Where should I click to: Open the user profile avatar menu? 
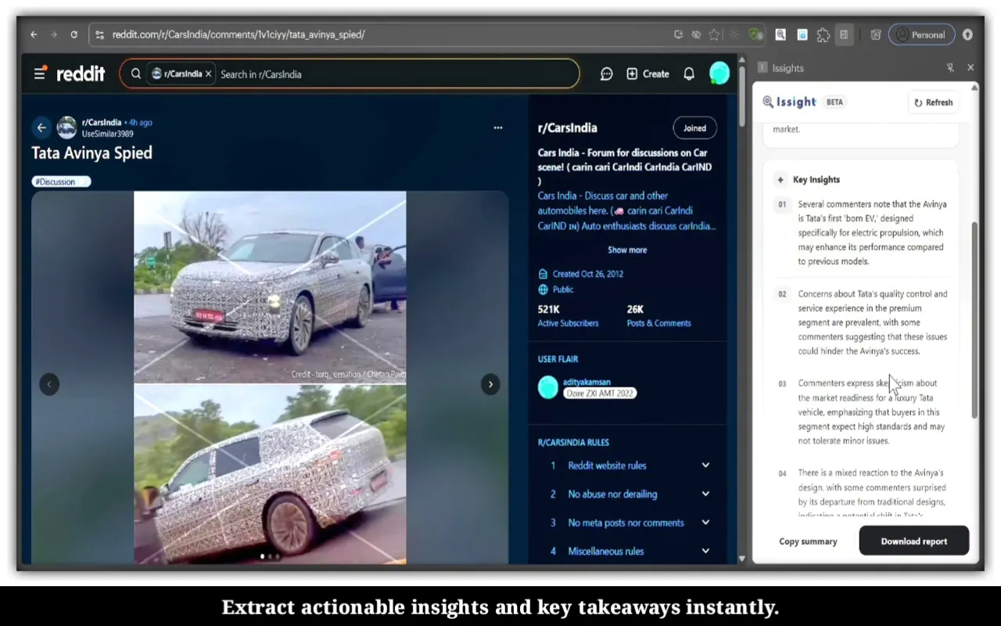coord(719,74)
